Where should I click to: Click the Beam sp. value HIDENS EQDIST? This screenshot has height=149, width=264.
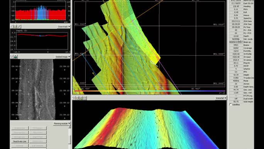pyautogui.click(x=236, y=42)
